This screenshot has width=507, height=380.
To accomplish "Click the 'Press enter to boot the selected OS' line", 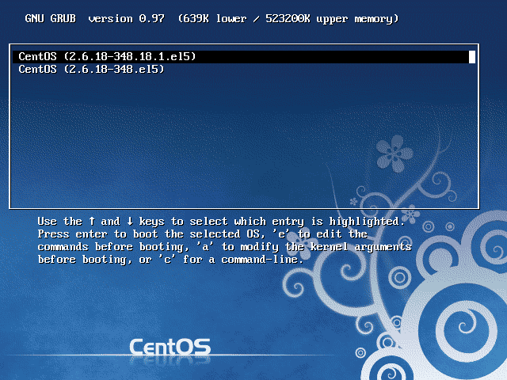I will click(x=203, y=234).
